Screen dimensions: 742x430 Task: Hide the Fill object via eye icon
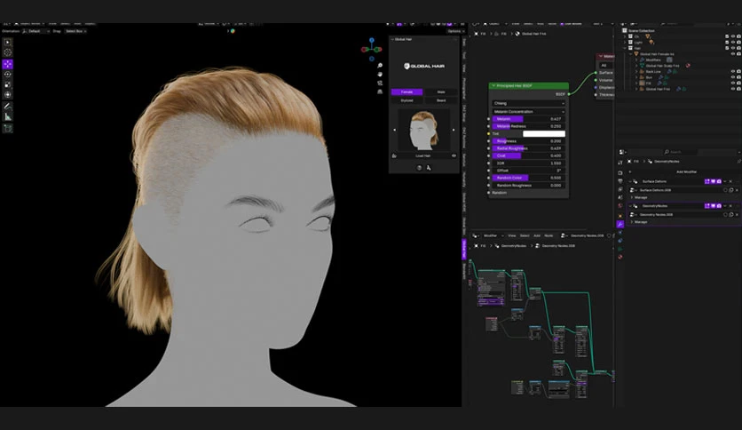point(733,83)
